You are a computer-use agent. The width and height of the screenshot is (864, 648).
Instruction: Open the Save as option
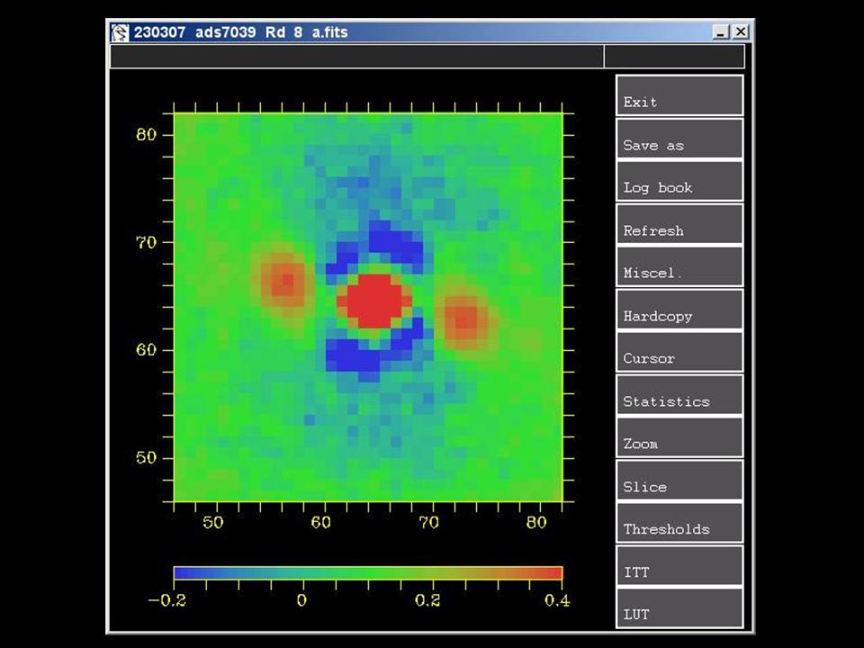coord(679,139)
